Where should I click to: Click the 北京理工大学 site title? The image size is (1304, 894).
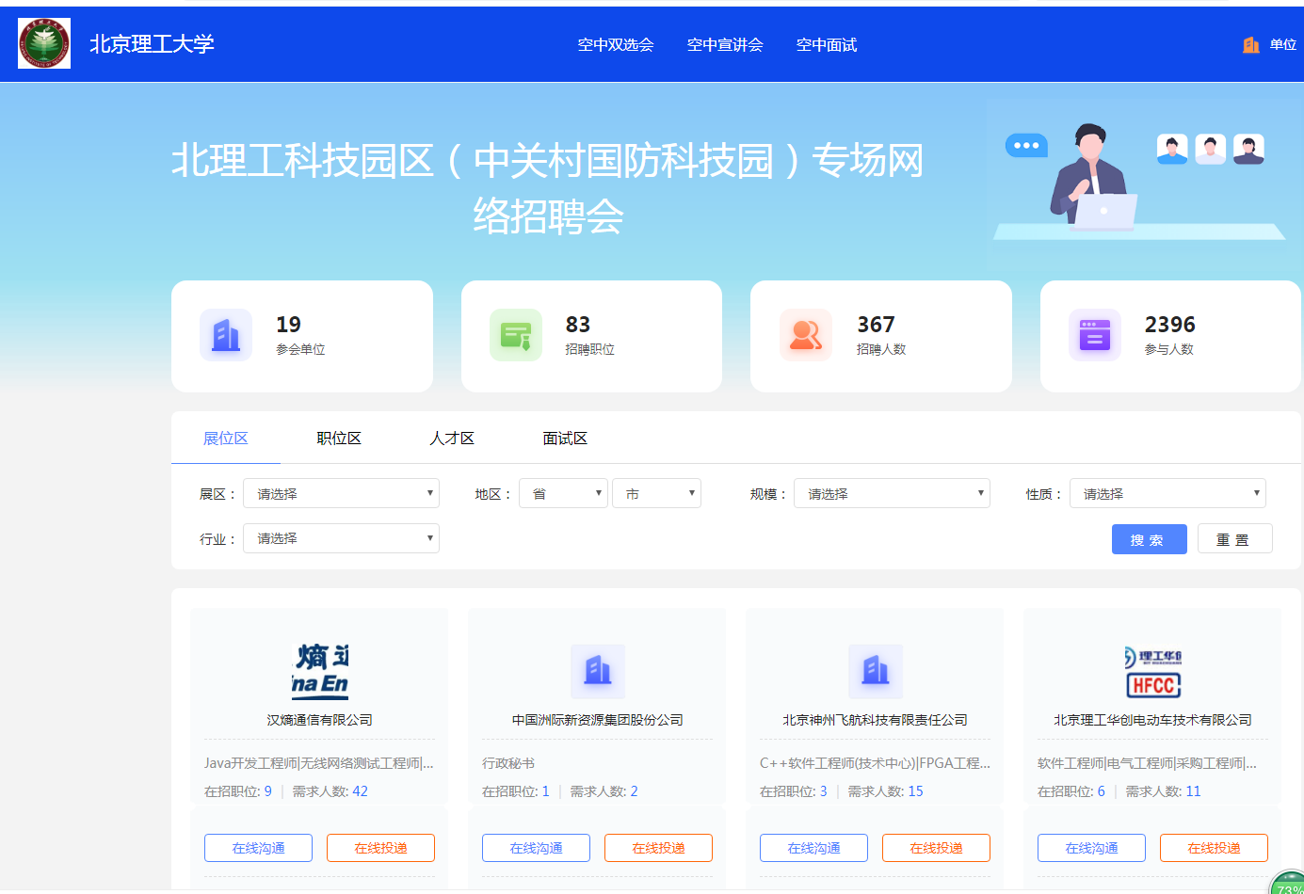(152, 44)
